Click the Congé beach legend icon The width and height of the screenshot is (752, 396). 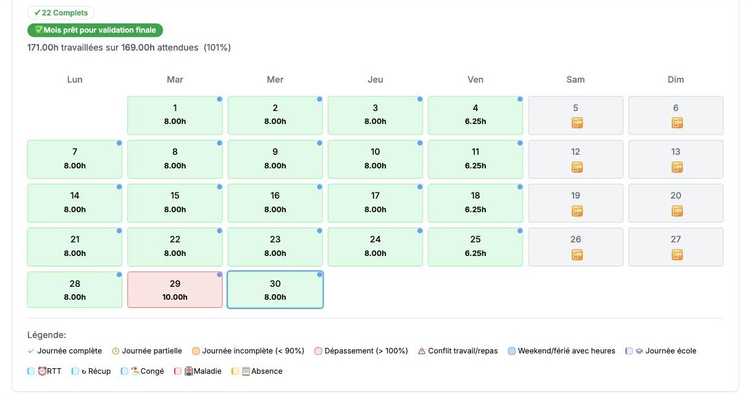[x=135, y=371]
